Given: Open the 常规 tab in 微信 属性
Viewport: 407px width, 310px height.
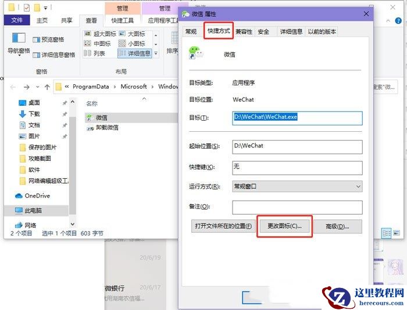Looking at the screenshot, I should 191,31.
